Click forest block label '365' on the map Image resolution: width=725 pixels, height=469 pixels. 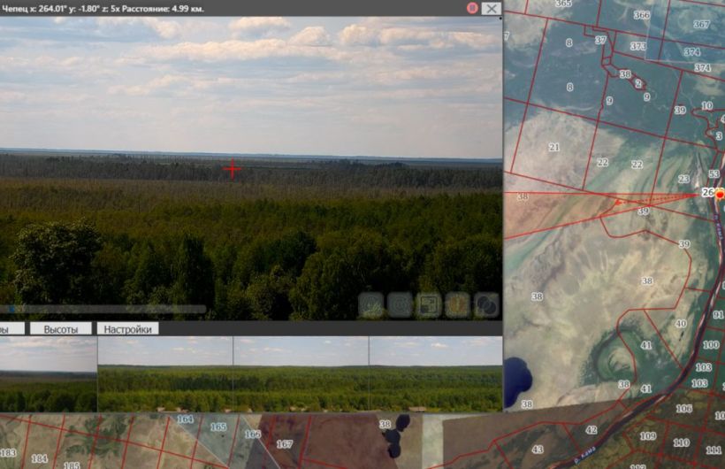pyautogui.click(x=563, y=4)
